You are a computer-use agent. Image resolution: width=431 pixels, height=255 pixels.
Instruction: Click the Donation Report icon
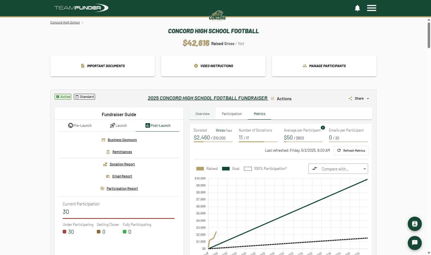105,164
